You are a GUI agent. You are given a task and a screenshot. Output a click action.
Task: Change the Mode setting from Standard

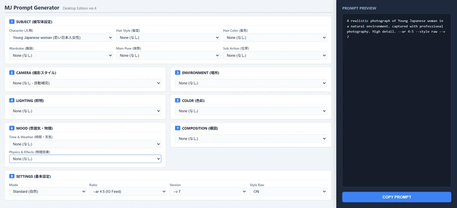(x=48, y=192)
